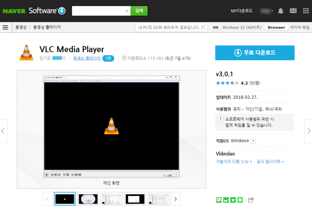Expand the search box dropdown arrow
Image resolution: width=312 pixels, height=212 pixels.
(126, 11)
